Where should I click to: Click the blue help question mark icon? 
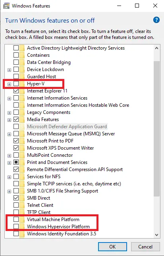pyautogui.click(x=156, y=20)
